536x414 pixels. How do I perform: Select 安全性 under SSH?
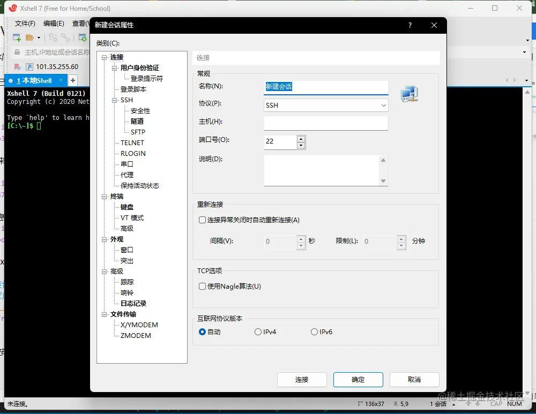(x=140, y=111)
